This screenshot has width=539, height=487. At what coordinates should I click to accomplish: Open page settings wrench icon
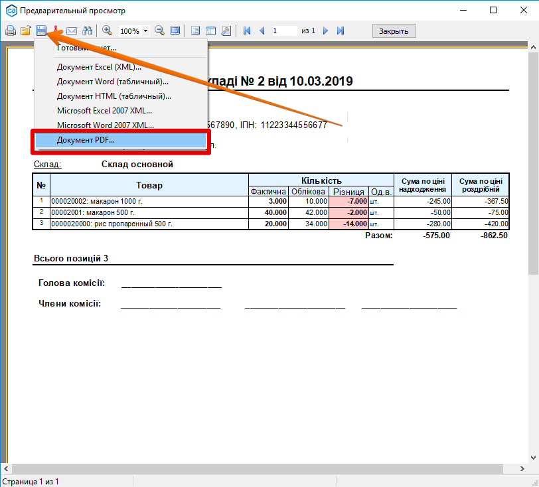point(226,31)
